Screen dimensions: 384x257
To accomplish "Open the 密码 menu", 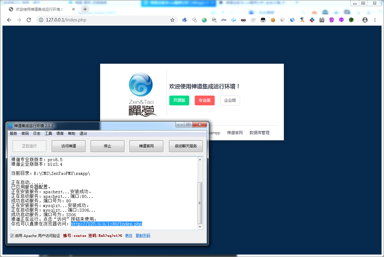I will (25, 134).
